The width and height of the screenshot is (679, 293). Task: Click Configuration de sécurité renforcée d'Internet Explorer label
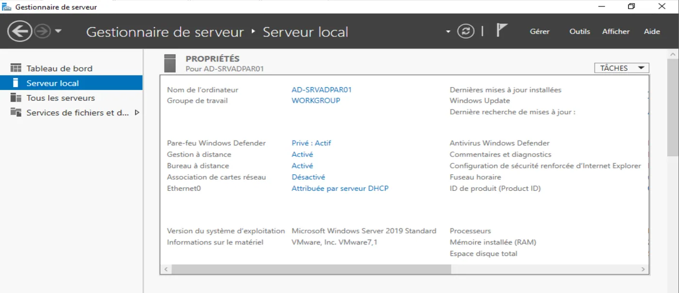tap(545, 166)
